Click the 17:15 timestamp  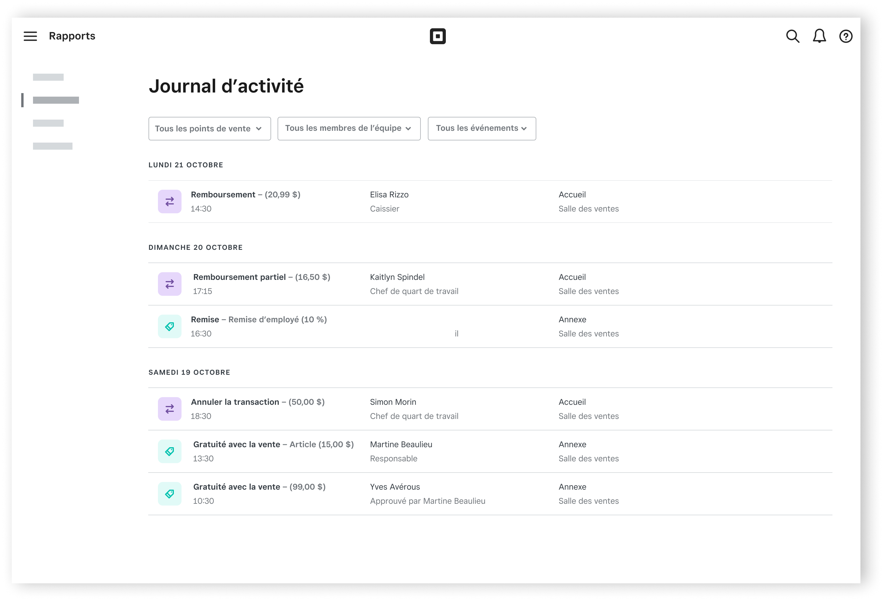click(202, 291)
